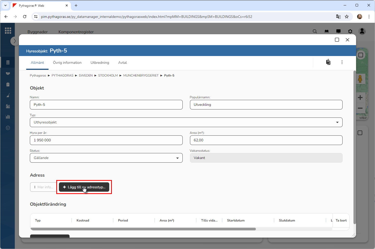
Task: Follow the MUNCHENBRYGGERIET breadcrumb link
Action: [x=141, y=75]
